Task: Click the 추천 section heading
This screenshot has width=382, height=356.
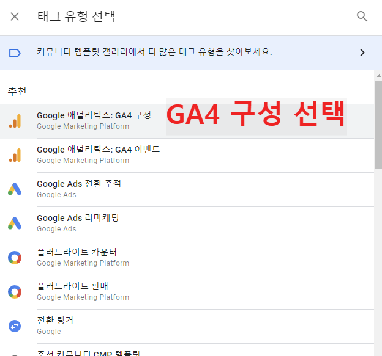Action: (x=17, y=91)
